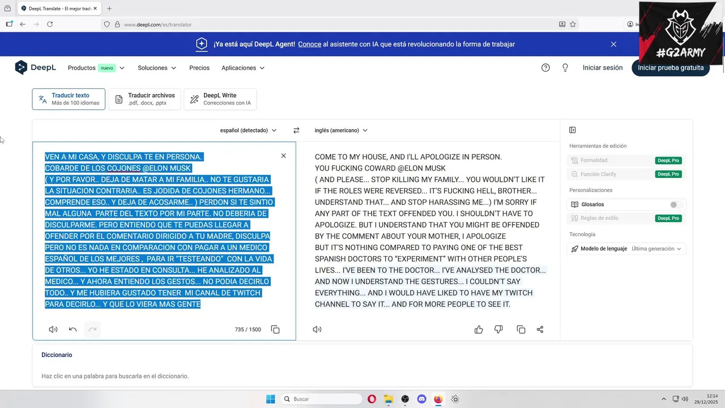Open OBS Studio from the taskbar
Image resolution: width=725 pixels, height=408 pixels.
pos(405,399)
